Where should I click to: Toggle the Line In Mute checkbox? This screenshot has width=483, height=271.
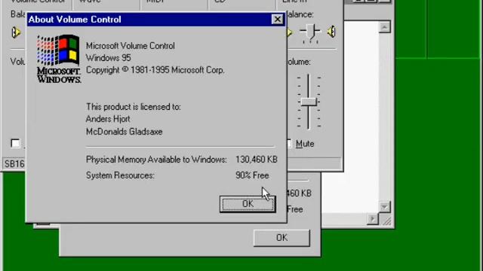tap(288, 144)
